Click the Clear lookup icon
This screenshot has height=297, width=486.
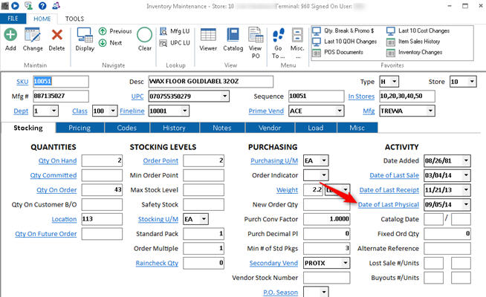point(145,37)
